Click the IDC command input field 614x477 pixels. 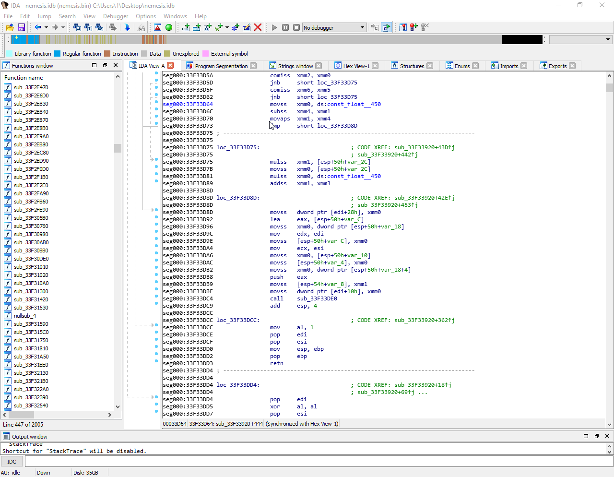coord(319,462)
